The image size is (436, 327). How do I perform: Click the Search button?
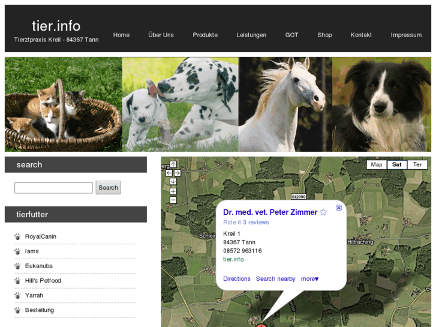tap(108, 188)
